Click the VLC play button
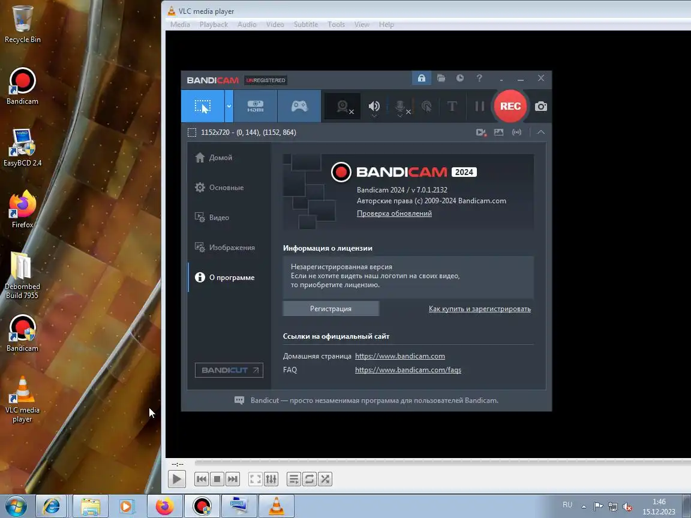 (177, 479)
